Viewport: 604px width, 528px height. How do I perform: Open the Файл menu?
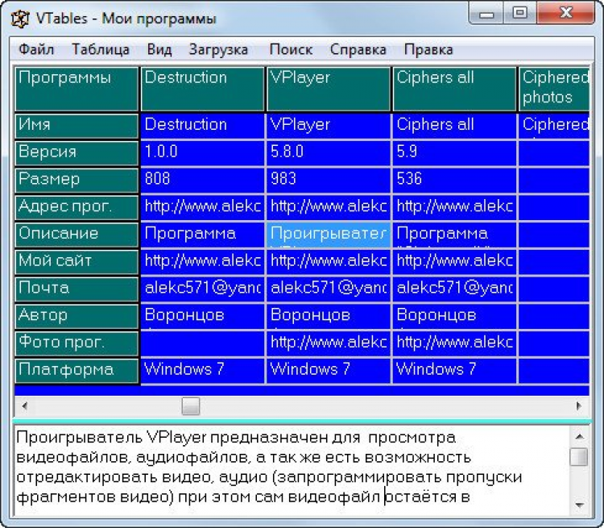[36, 49]
